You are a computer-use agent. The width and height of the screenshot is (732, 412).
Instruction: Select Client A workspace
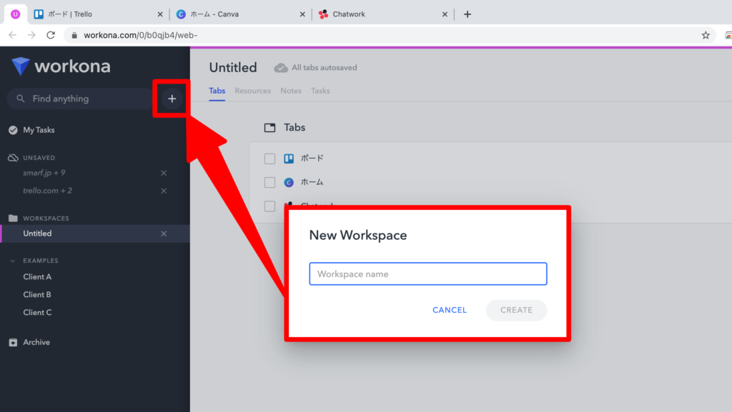coord(37,277)
